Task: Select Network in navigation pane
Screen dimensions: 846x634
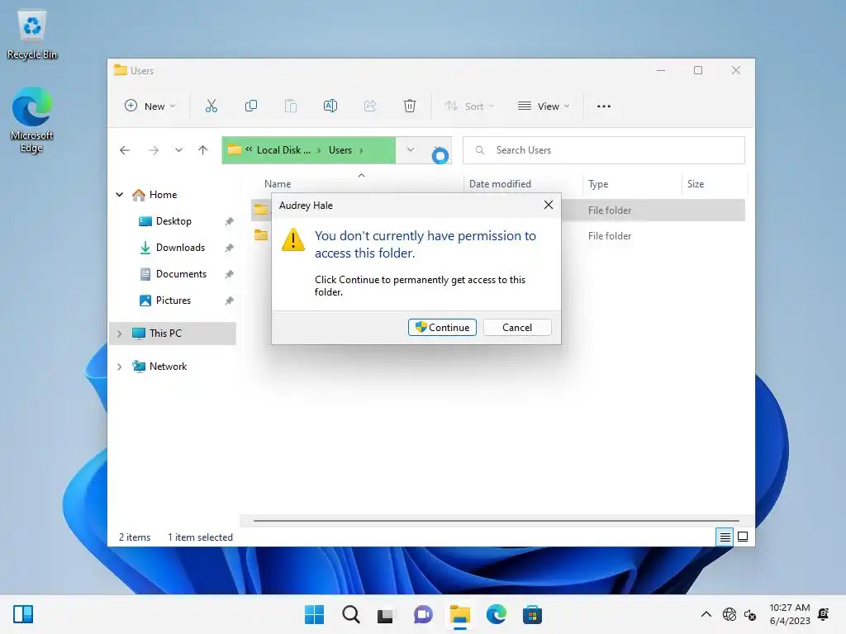Action: (168, 366)
